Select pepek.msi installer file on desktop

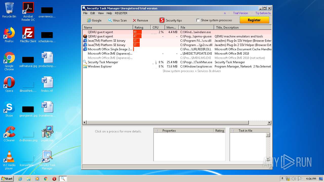(x=47, y=134)
